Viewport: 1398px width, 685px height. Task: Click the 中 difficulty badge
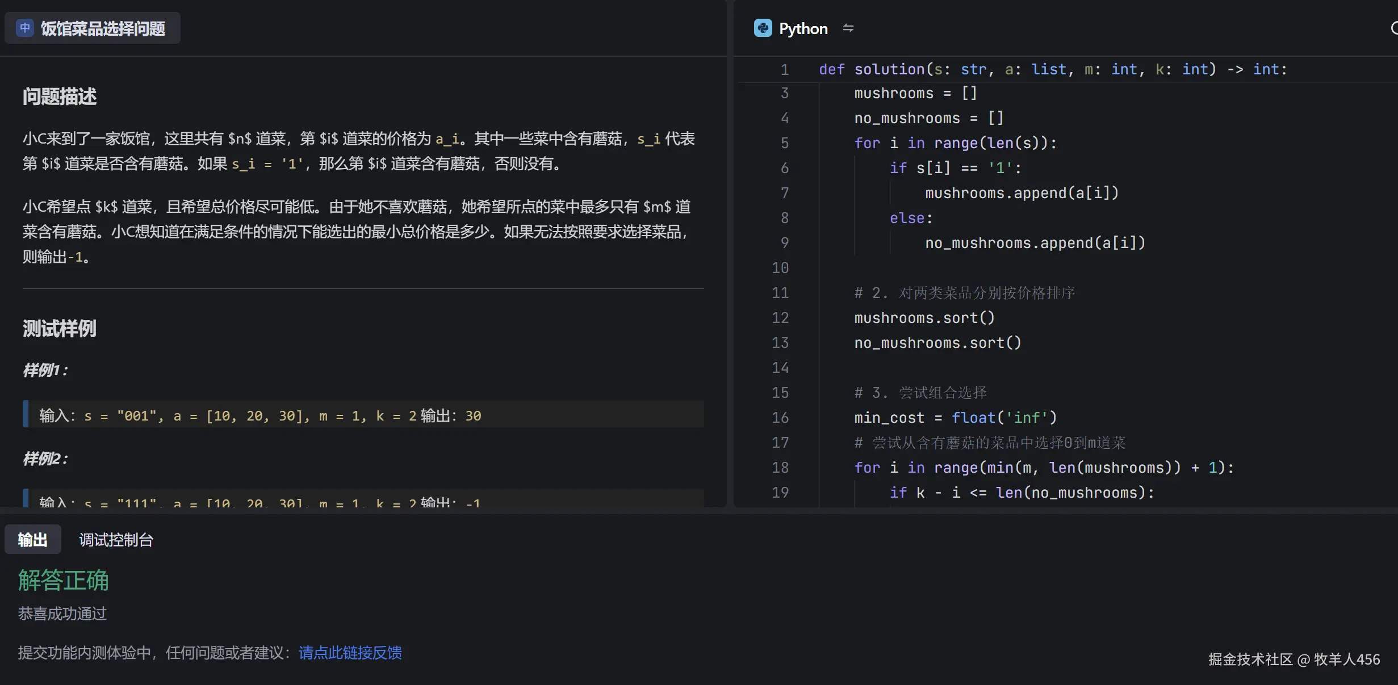(24, 28)
